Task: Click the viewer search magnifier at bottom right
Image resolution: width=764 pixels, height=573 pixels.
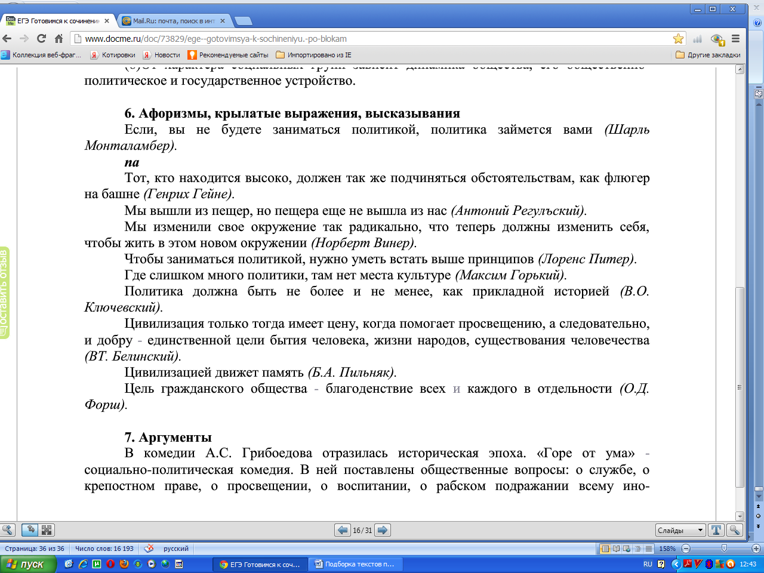Action: pyautogui.click(x=735, y=530)
